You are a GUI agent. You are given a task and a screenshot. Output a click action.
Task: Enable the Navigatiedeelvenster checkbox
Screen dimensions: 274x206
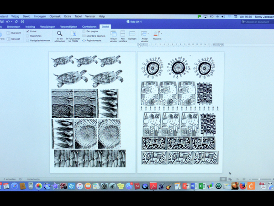28,40
